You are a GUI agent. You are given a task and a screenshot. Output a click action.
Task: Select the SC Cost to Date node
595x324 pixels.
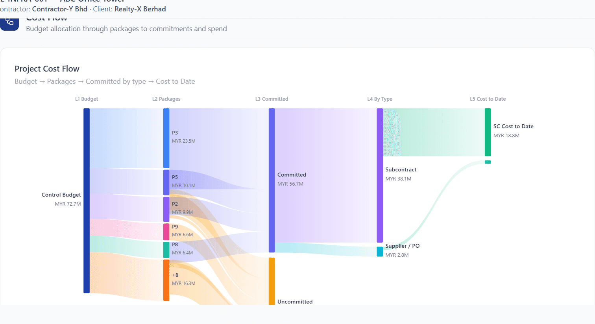point(488,132)
